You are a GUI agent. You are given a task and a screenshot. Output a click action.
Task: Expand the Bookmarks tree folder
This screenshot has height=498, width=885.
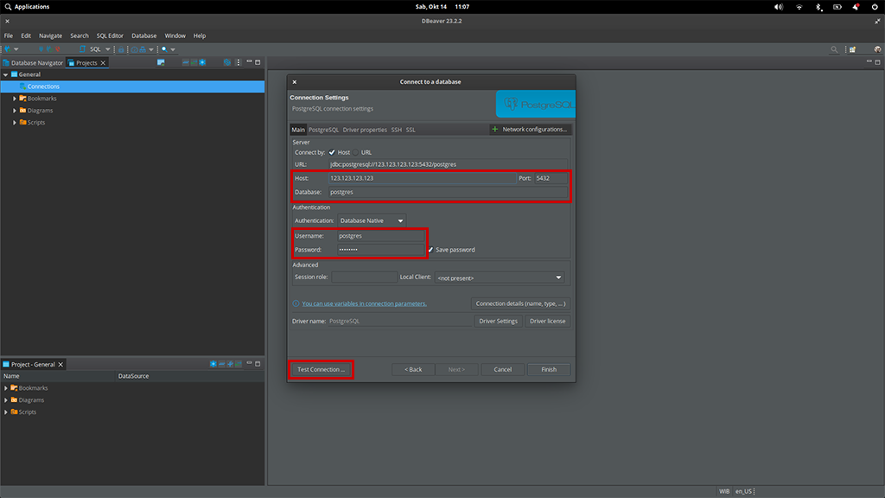coord(15,99)
